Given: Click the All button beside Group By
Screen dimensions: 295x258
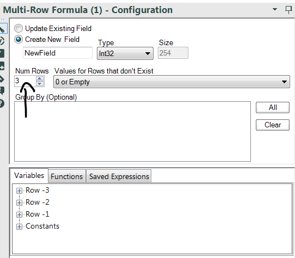Looking at the screenshot, I should coord(273,107).
